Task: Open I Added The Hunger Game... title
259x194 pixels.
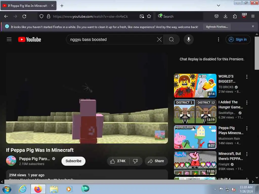Action: point(231,105)
